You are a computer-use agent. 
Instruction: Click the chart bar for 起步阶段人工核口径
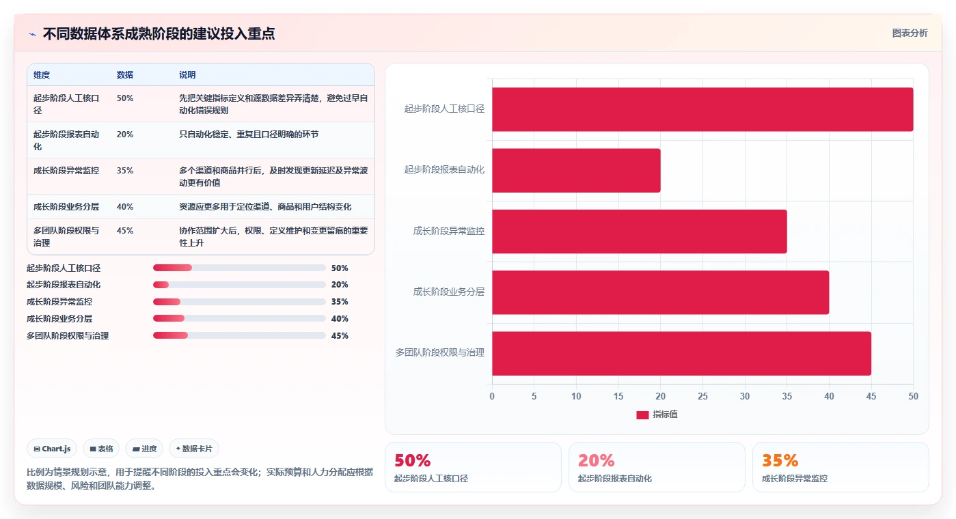click(x=702, y=109)
